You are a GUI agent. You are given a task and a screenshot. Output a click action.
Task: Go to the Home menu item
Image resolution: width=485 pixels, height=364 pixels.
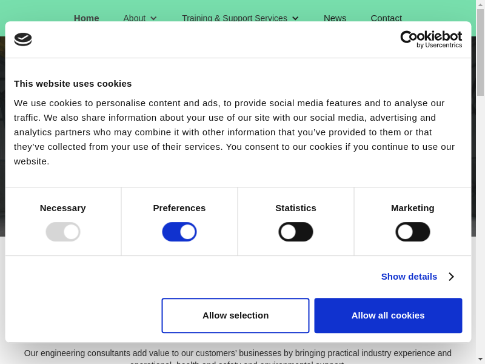pyautogui.click(x=86, y=18)
